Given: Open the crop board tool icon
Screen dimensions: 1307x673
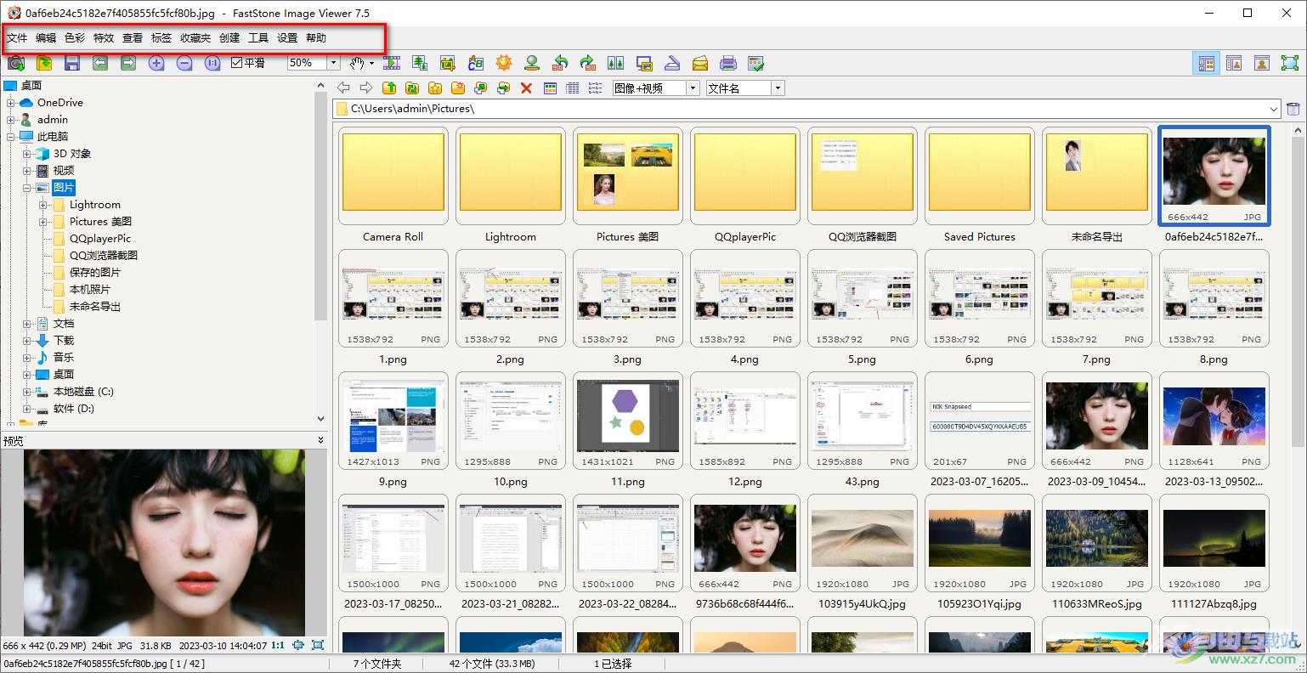Looking at the screenshot, I should tap(448, 63).
